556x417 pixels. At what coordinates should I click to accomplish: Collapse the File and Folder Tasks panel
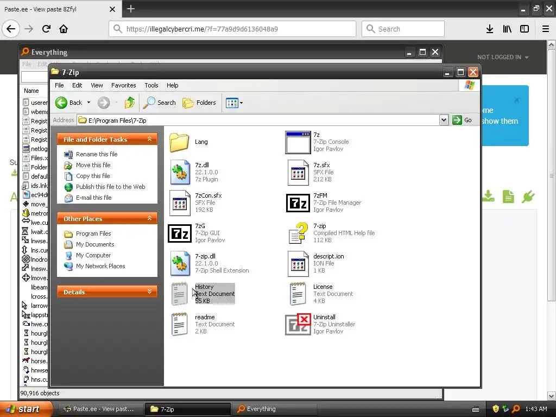tap(150, 139)
